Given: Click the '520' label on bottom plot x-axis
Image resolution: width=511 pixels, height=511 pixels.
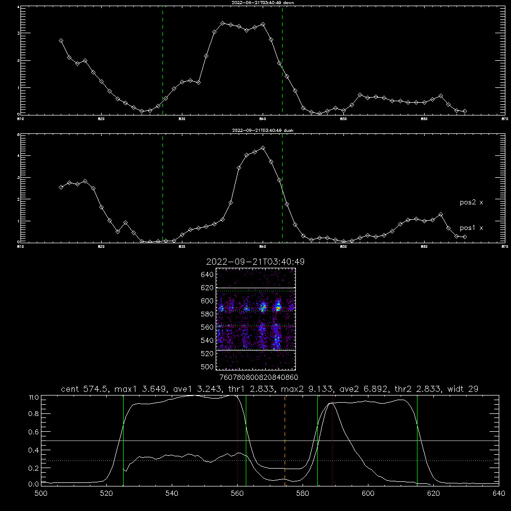Looking at the screenshot, I should pyautogui.click(x=107, y=494).
